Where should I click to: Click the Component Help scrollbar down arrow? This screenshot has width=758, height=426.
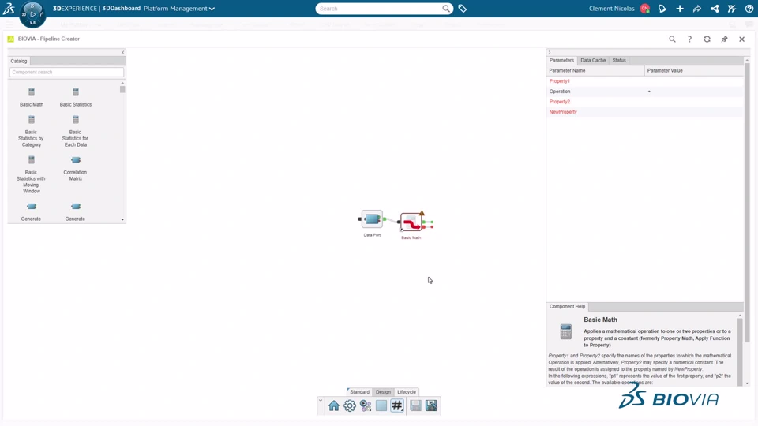coord(747,383)
